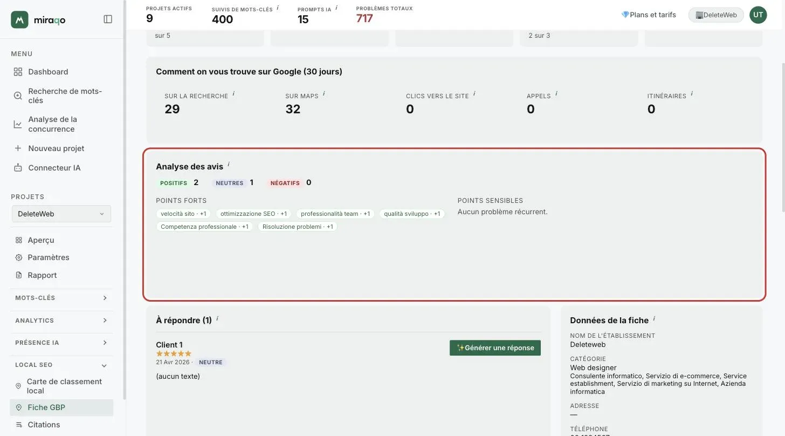Image resolution: width=785 pixels, height=436 pixels.
Task: Open the DeleteWeb project dropdown
Action: coord(61,214)
